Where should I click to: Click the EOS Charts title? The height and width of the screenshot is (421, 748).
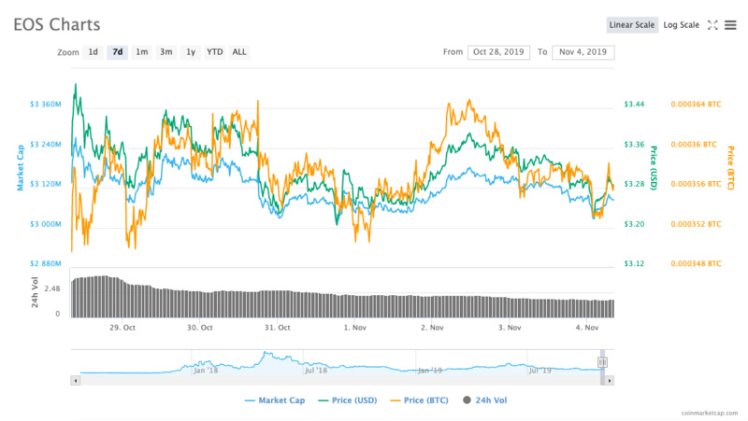point(57,25)
